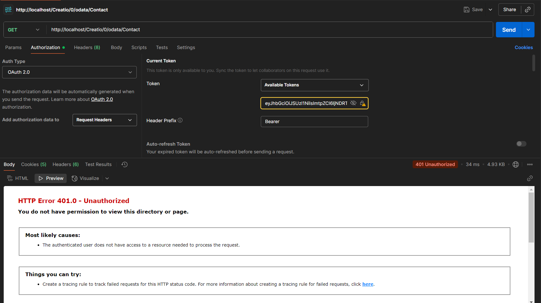Click the authorization panel scrollbar
The height and width of the screenshot is (303, 541).
point(534,63)
